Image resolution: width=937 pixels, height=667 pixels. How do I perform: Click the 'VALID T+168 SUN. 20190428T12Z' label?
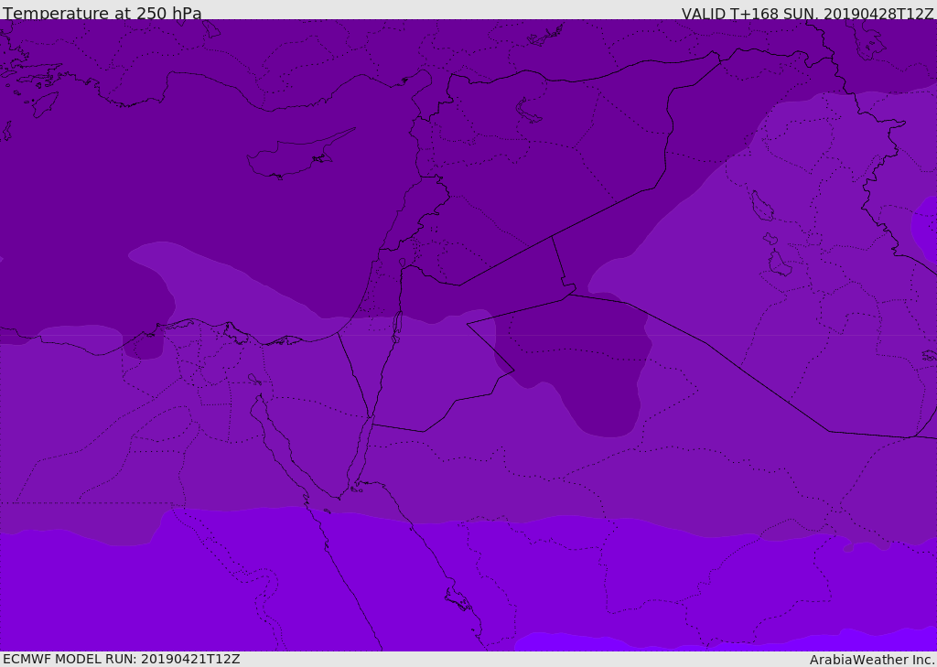(x=807, y=14)
